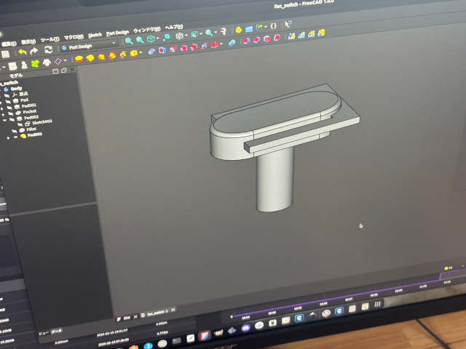Open the 編集(E) menu
The height and width of the screenshot is (349, 466).
9,44
